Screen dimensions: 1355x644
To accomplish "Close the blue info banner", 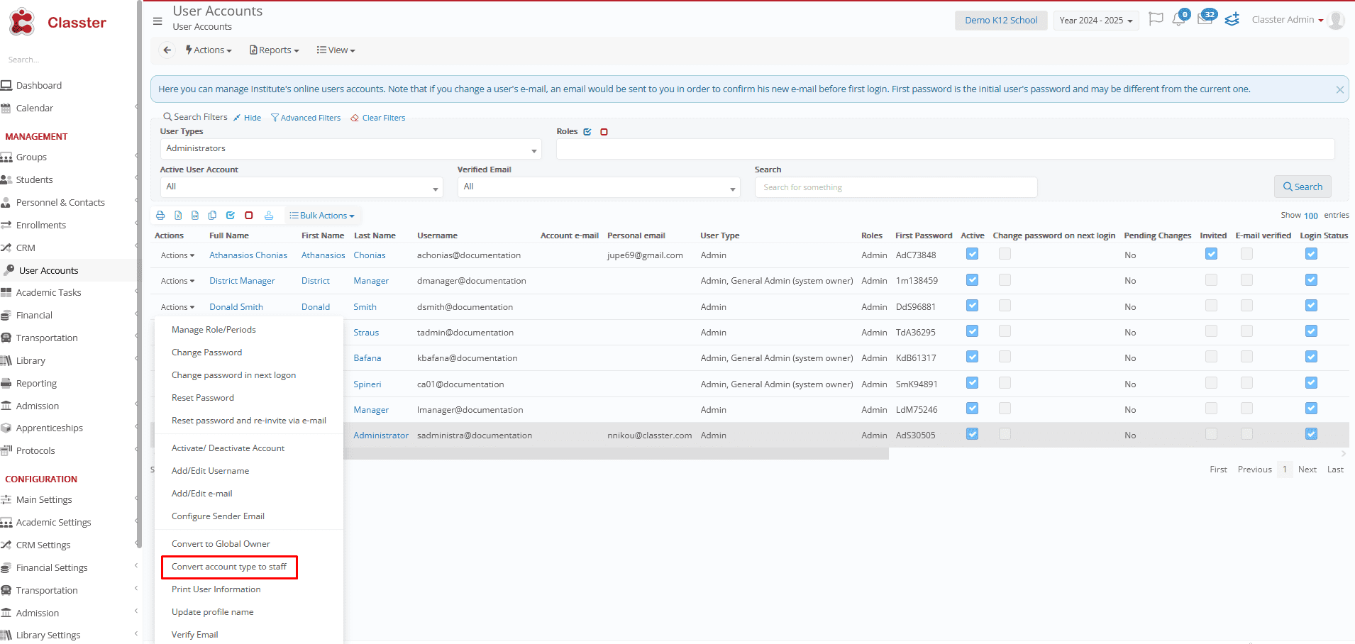I will coord(1340,89).
